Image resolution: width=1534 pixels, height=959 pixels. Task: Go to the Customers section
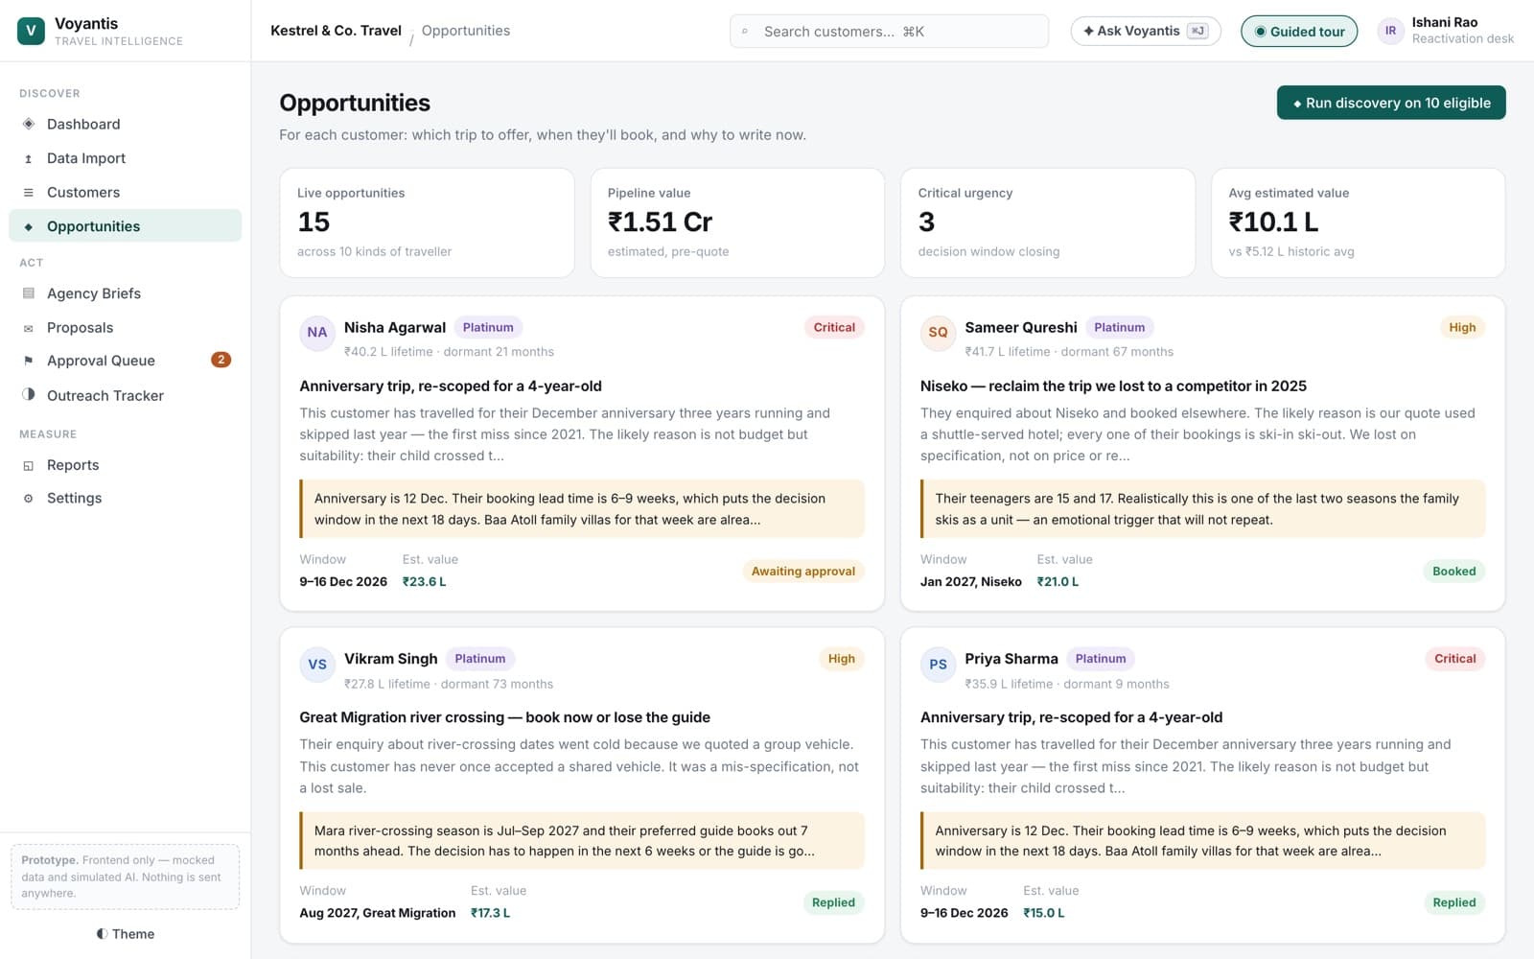(x=125, y=193)
